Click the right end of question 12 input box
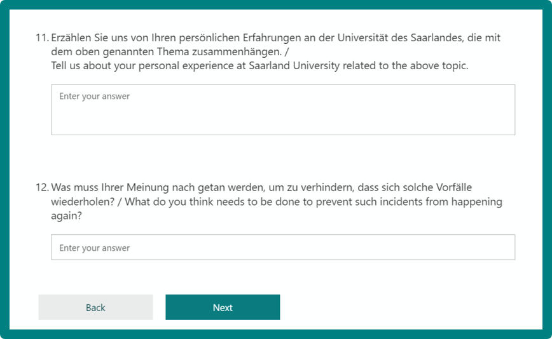Screen dimensions: 552x339 pyautogui.click(x=500, y=248)
